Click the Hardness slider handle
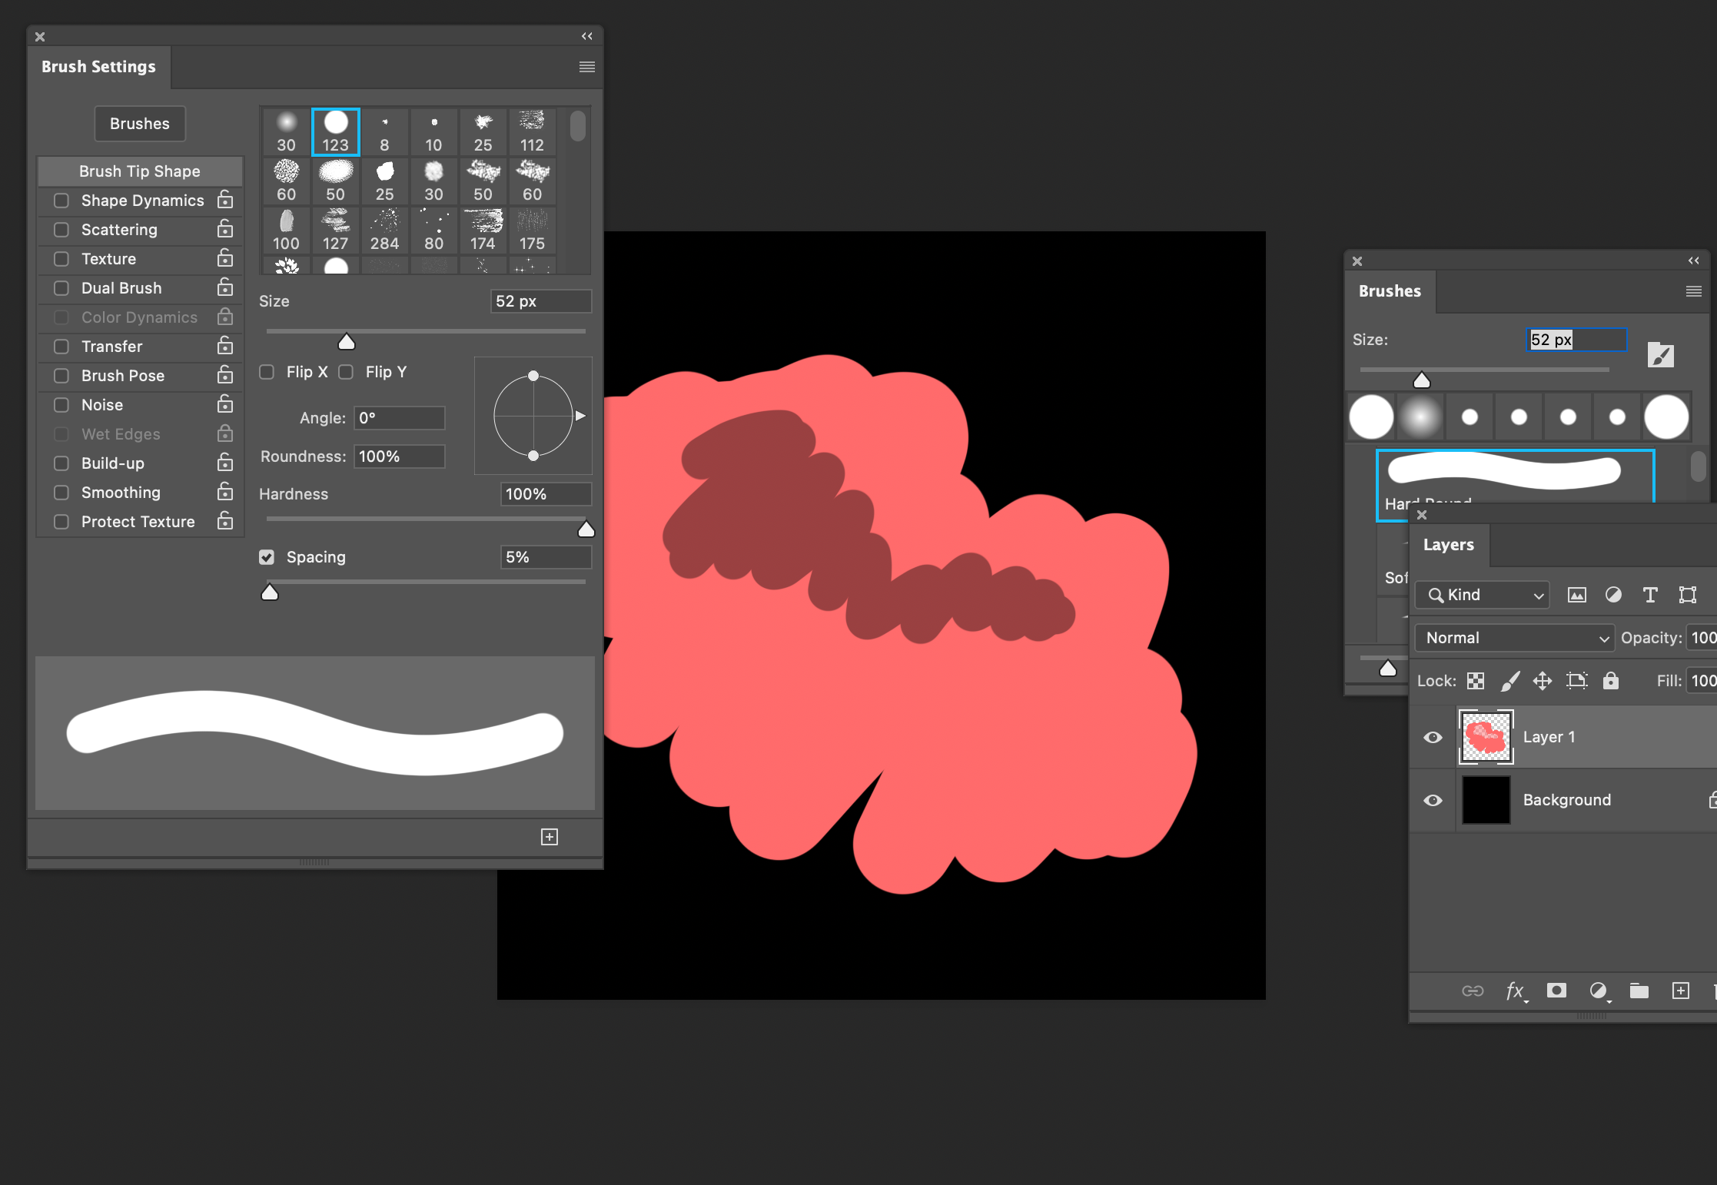This screenshot has height=1185, width=1717. pyautogui.click(x=586, y=529)
